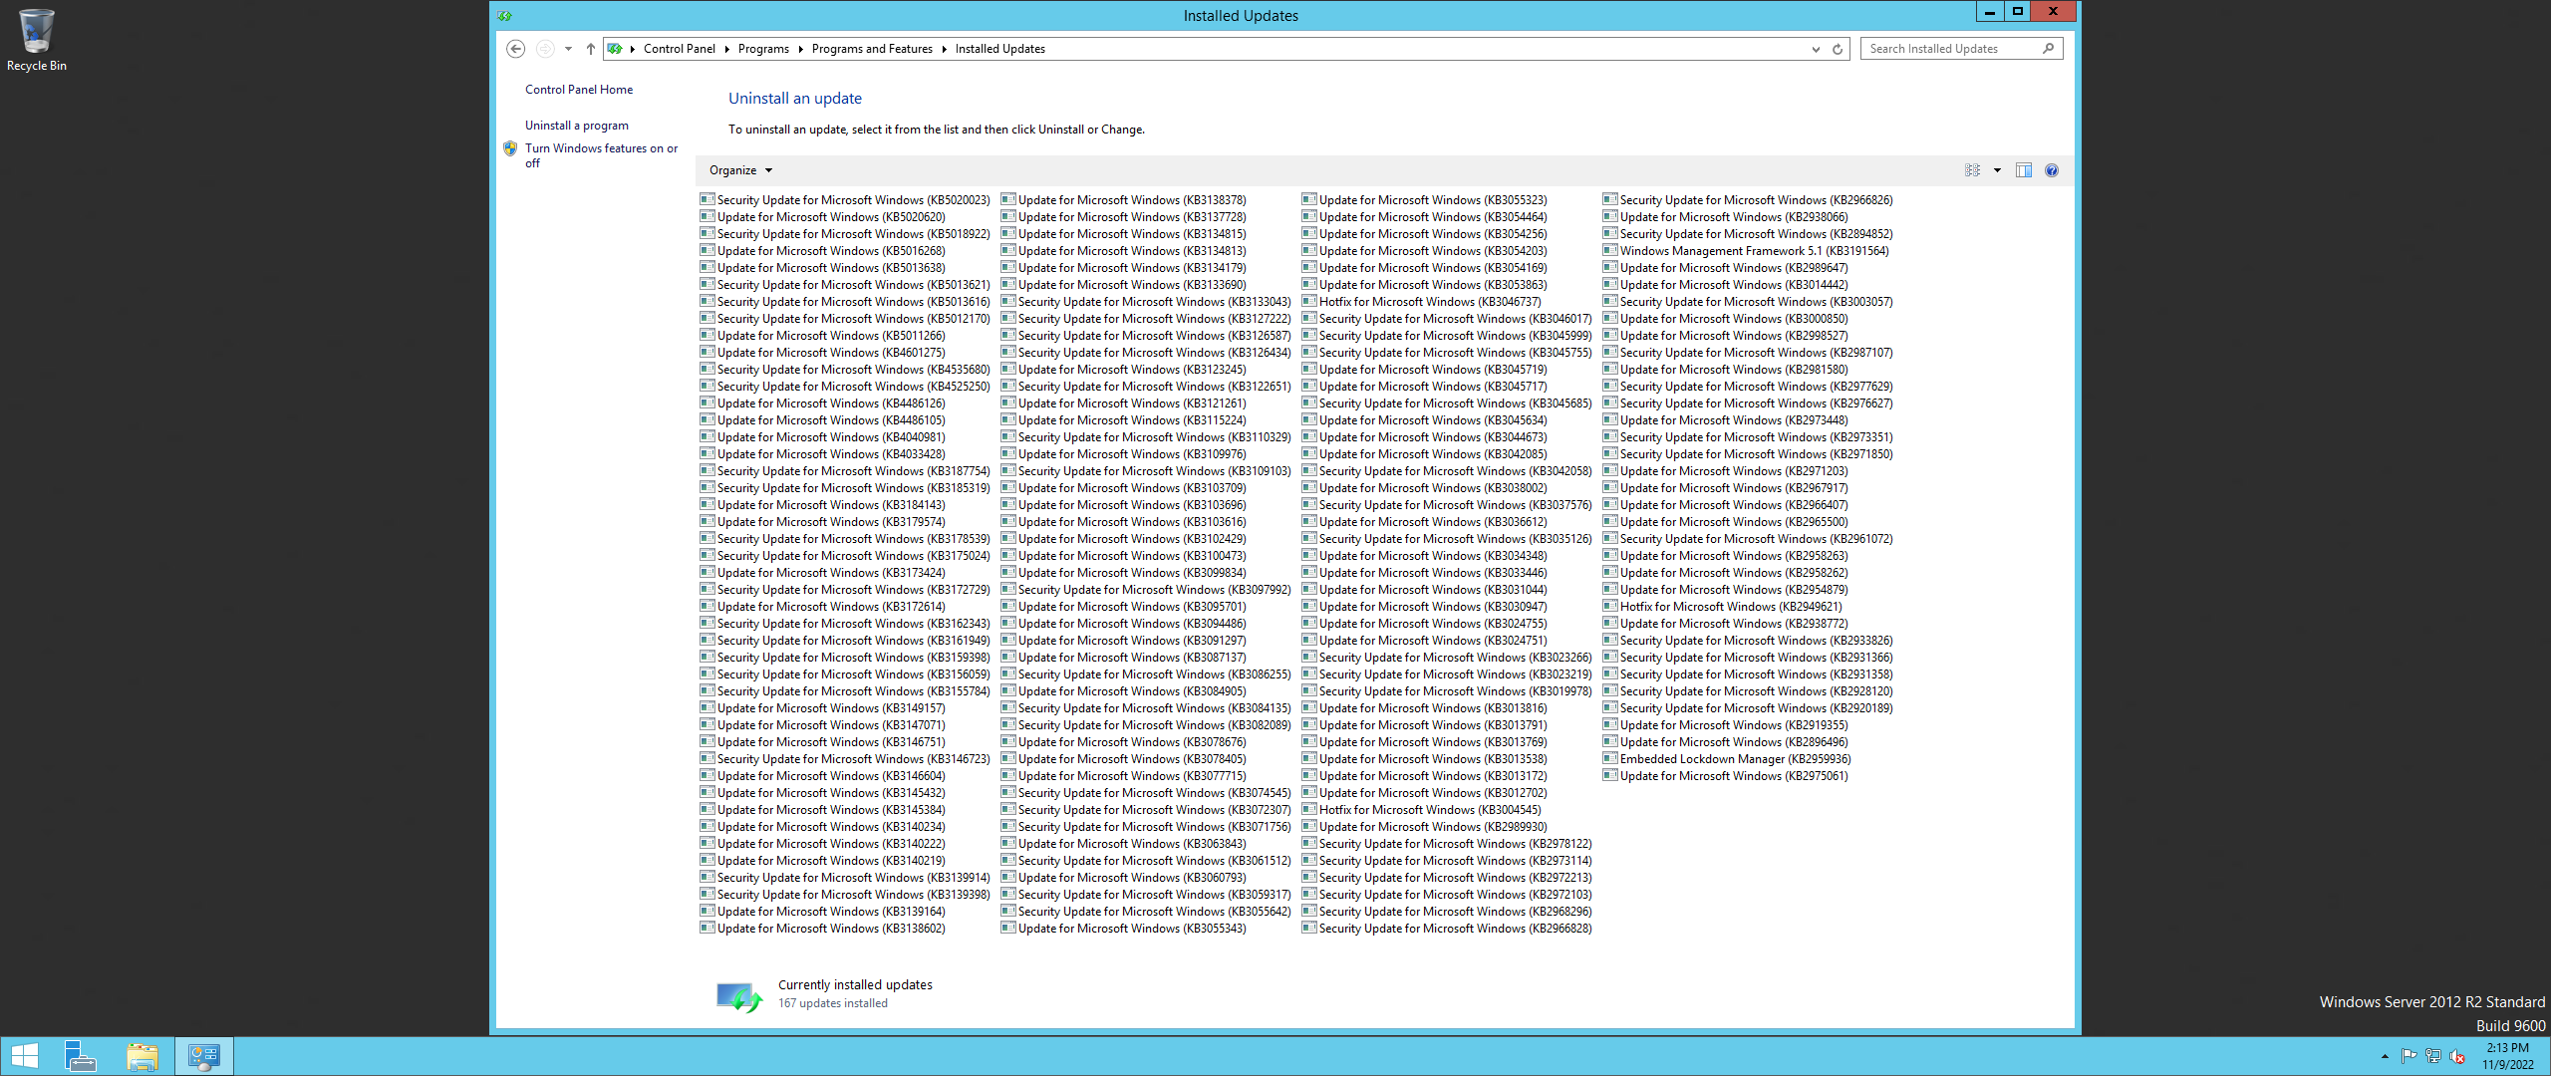
Task: Select Programs and Features breadcrumb
Action: [x=872, y=49]
